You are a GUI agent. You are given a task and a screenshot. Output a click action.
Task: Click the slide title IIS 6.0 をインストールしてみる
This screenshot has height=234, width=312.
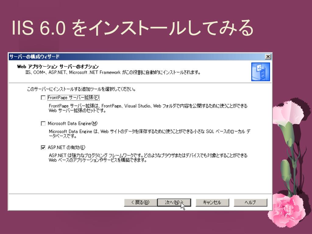click(x=133, y=27)
